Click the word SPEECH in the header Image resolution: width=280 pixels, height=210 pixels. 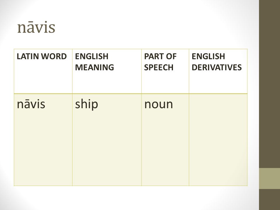159,67
